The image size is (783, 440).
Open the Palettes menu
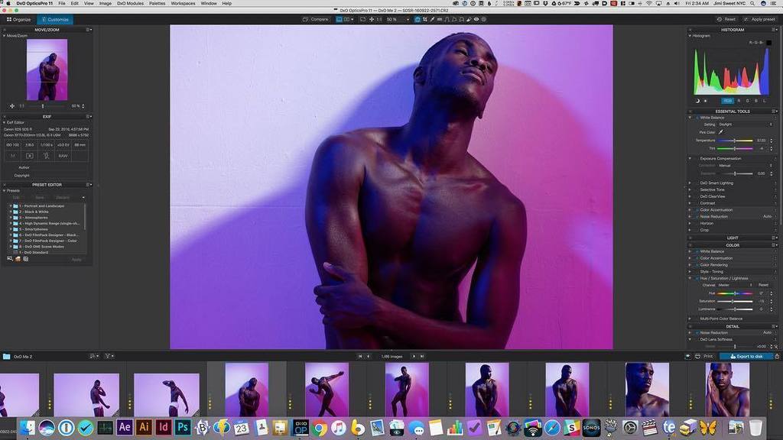(158, 3)
